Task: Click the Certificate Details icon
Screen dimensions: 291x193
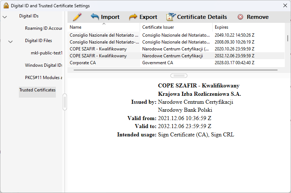Action: point(171,17)
